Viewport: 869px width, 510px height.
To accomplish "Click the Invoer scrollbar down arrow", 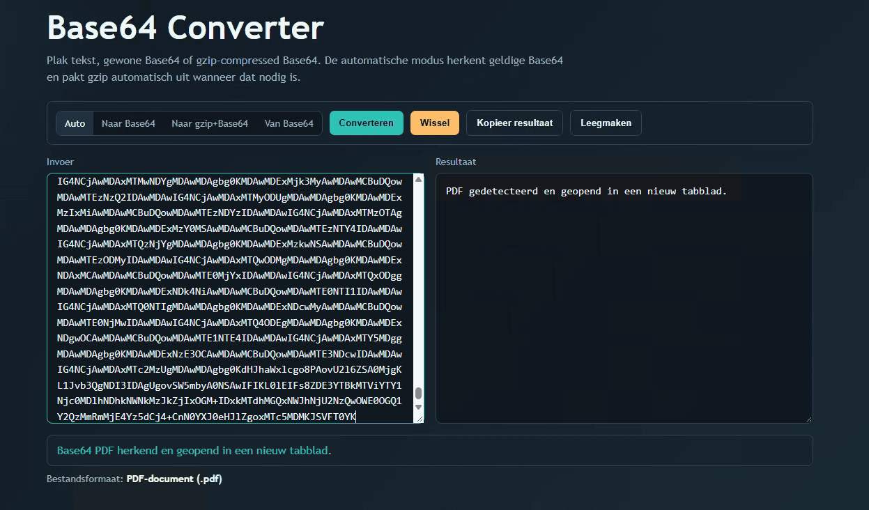I will tap(418, 407).
